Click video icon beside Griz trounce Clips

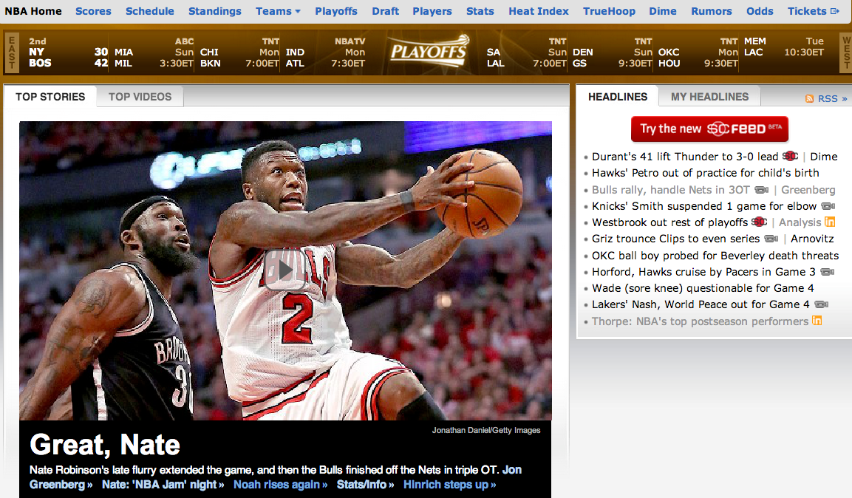coord(771,239)
